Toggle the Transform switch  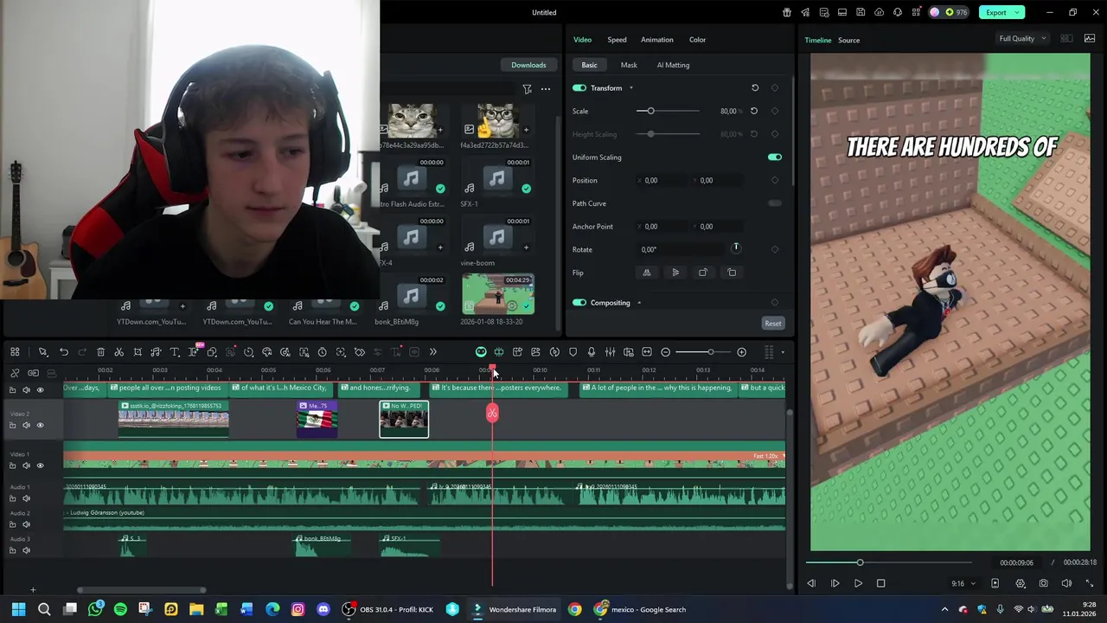(x=579, y=87)
